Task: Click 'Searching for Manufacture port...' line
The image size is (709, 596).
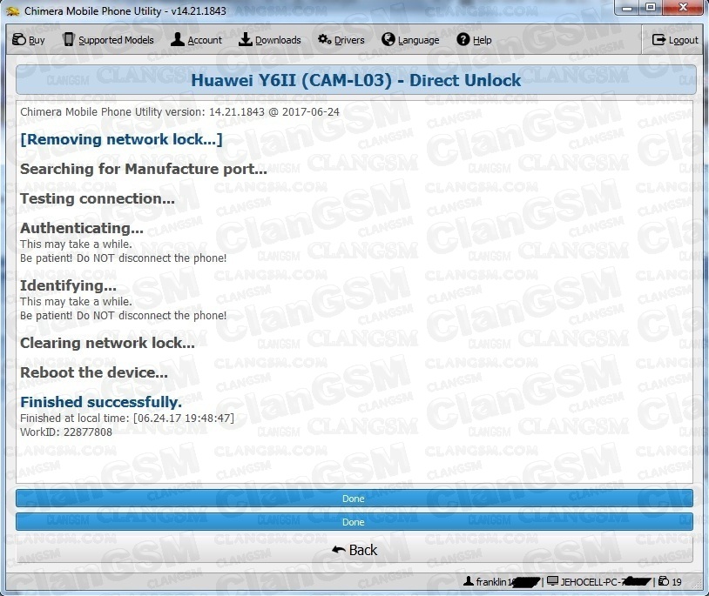Action: coord(144,169)
